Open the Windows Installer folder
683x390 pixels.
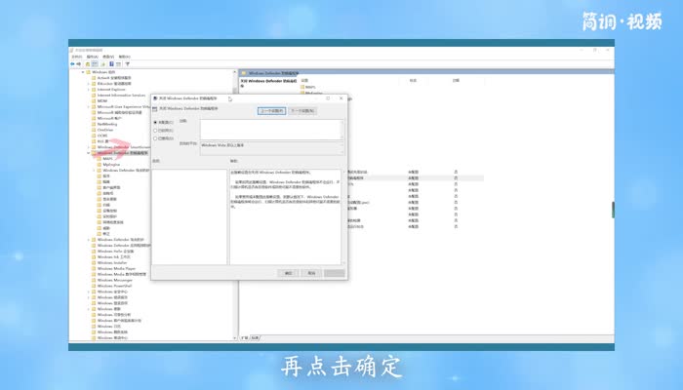pyautogui.click(x=113, y=262)
